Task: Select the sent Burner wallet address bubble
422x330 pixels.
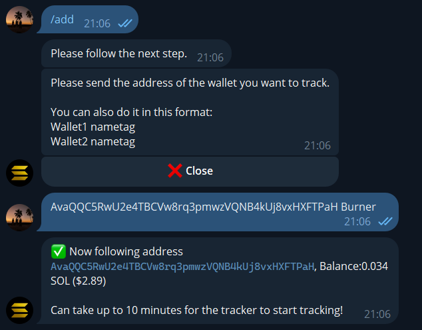Action: coord(220,212)
